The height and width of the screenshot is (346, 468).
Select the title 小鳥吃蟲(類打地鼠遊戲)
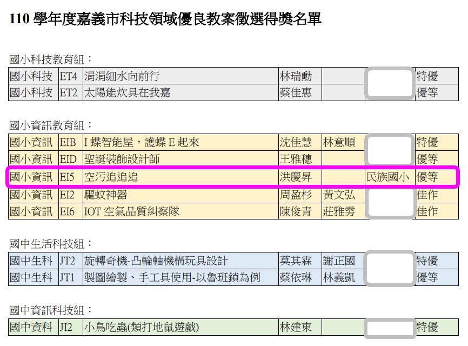(x=141, y=328)
